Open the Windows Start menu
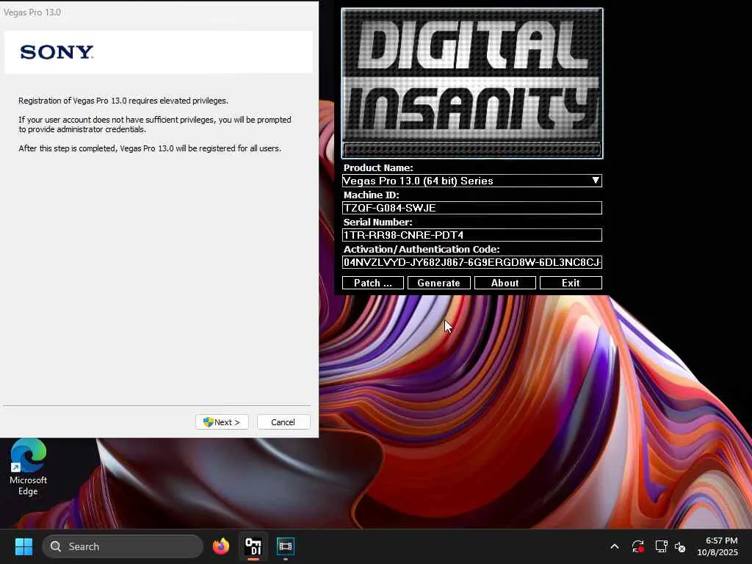Viewport: 752px width, 564px height. [x=23, y=546]
